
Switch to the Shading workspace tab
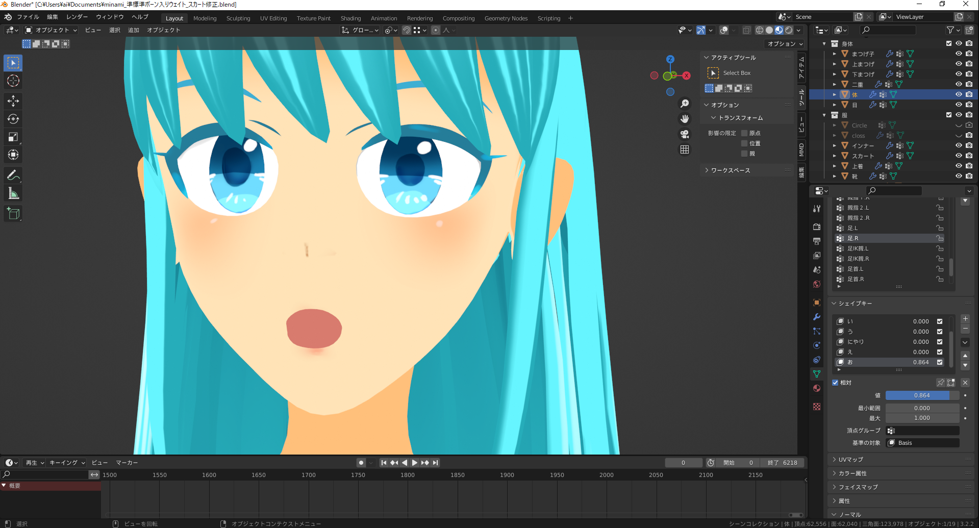pyautogui.click(x=350, y=18)
